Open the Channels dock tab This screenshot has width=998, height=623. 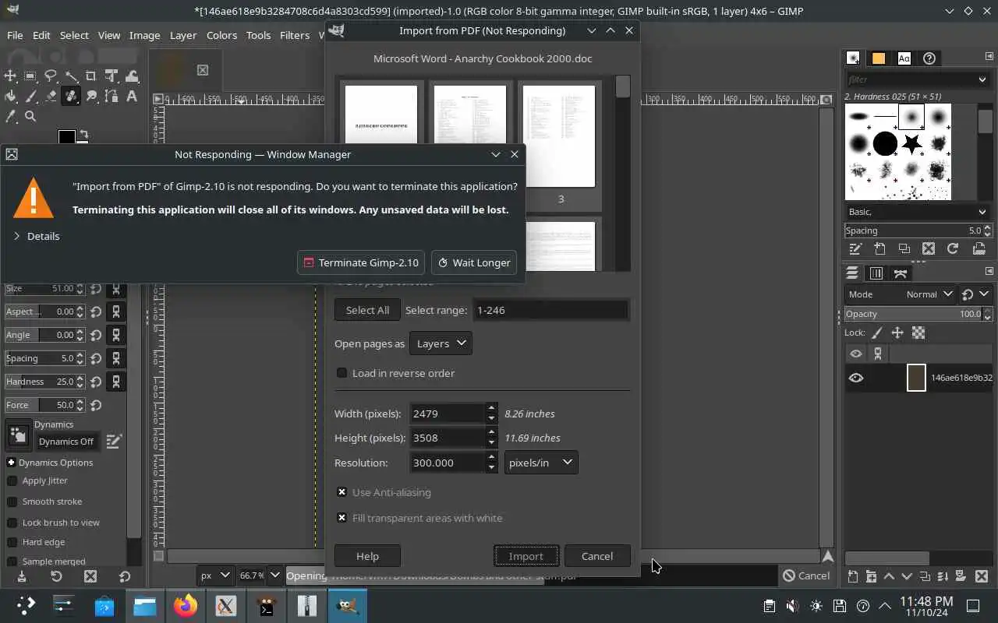(x=876, y=273)
